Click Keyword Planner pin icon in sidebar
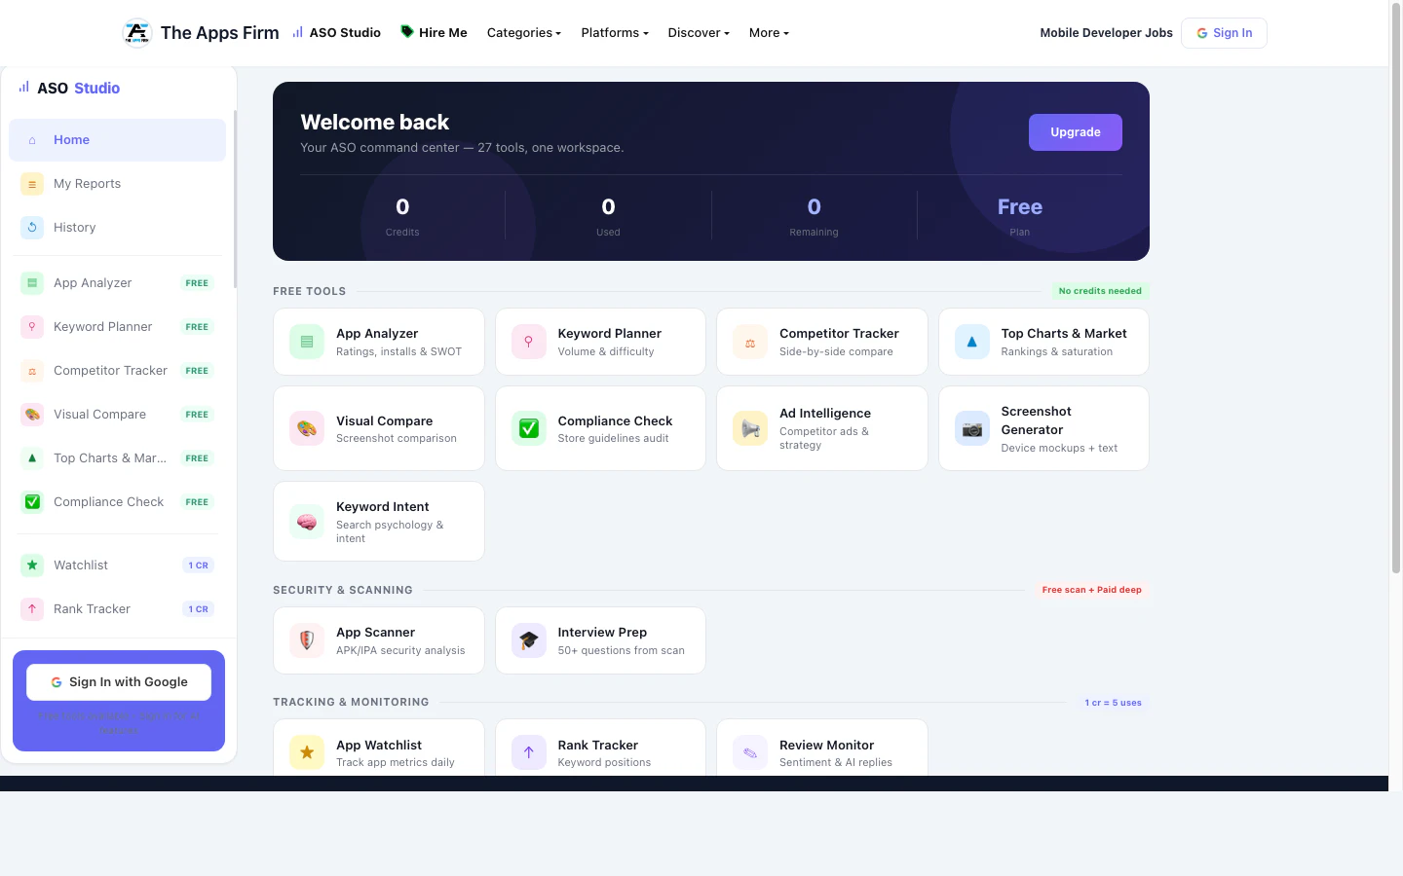Screen dimensions: 1403x876 pos(32,327)
